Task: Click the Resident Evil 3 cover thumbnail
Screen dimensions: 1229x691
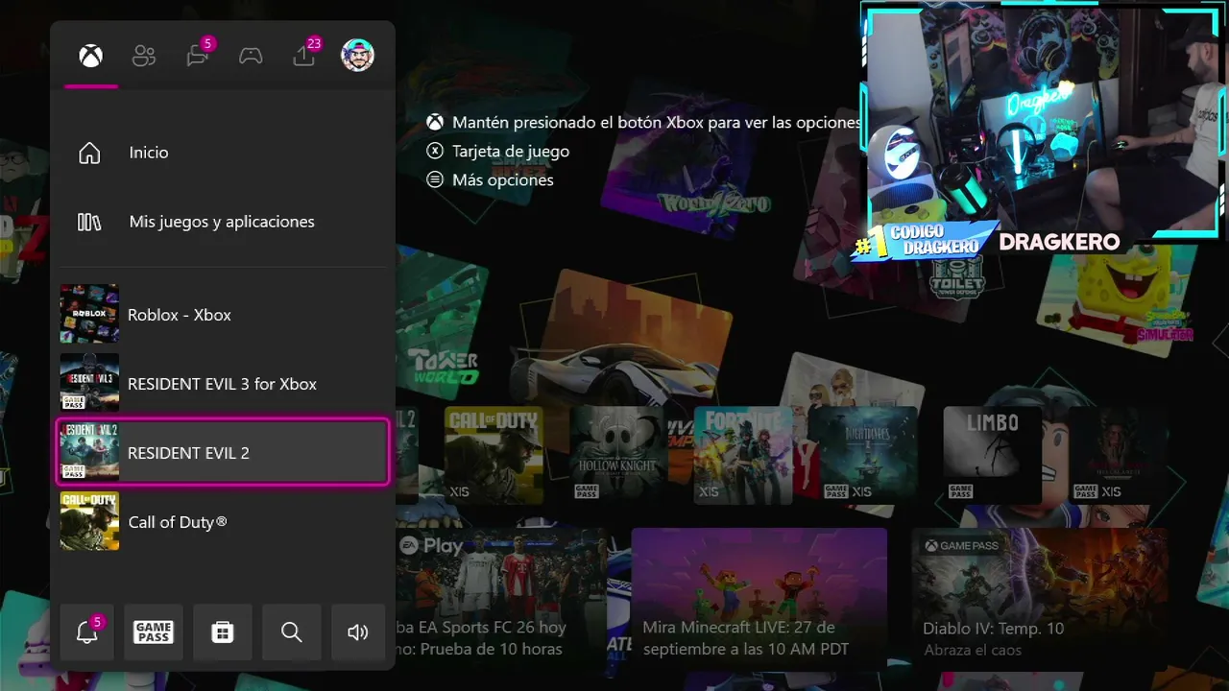Action: 89,383
